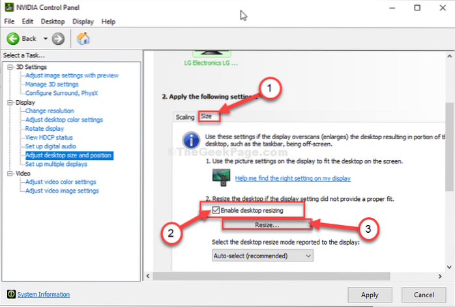This screenshot has width=455, height=307.
Task: Collapse the Video tree node
Action: [x=10, y=174]
